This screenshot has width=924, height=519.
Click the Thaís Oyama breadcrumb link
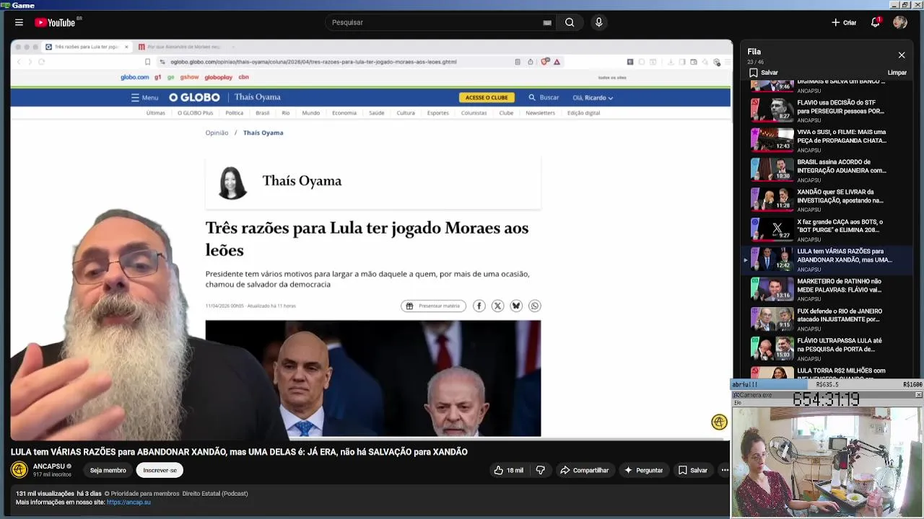(x=263, y=133)
